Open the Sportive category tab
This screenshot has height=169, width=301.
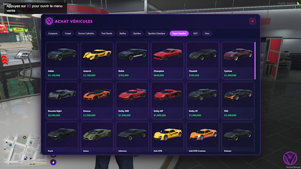pos(137,33)
